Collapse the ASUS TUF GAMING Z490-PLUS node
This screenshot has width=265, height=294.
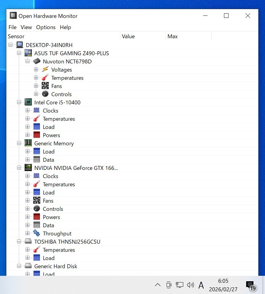(x=19, y=53)
